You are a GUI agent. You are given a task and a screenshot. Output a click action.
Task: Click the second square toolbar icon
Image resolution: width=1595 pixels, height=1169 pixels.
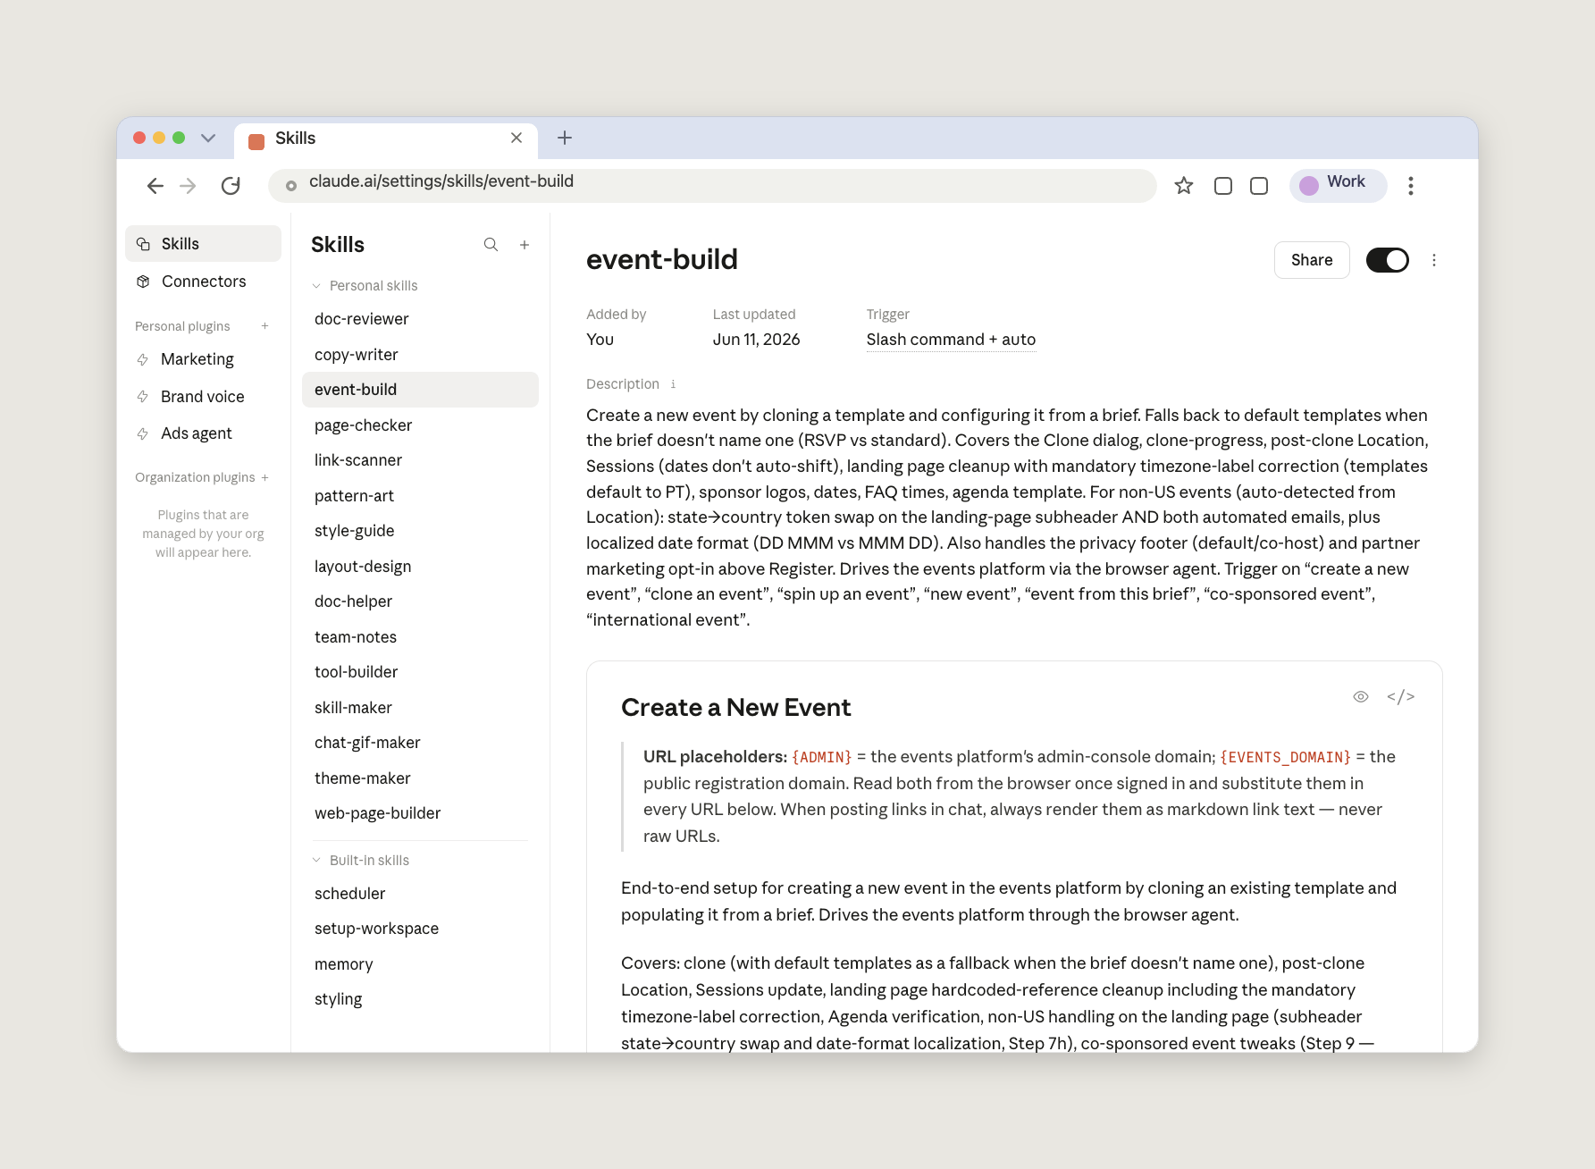(x=1259, y=186)
